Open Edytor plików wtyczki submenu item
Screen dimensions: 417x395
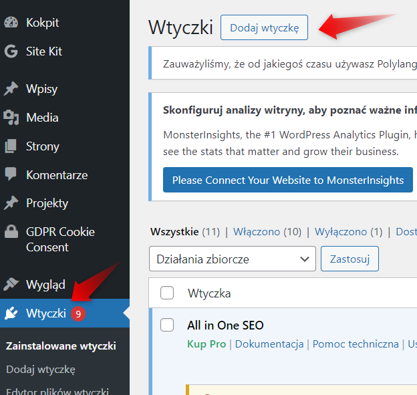57,391
